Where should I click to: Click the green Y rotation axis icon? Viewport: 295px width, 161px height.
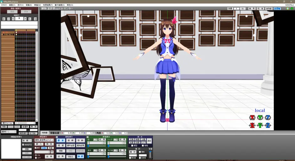tap(260, 117)
